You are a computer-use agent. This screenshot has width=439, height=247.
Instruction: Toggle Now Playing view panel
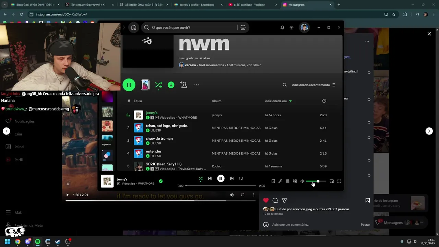coord(273,181)
